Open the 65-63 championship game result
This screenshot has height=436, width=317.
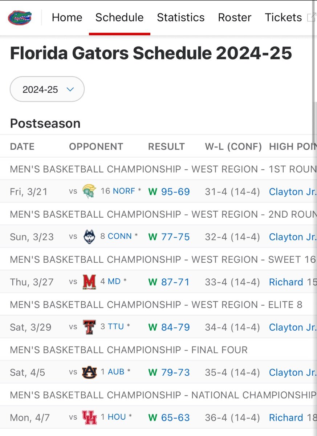click(x=175, y=418)
